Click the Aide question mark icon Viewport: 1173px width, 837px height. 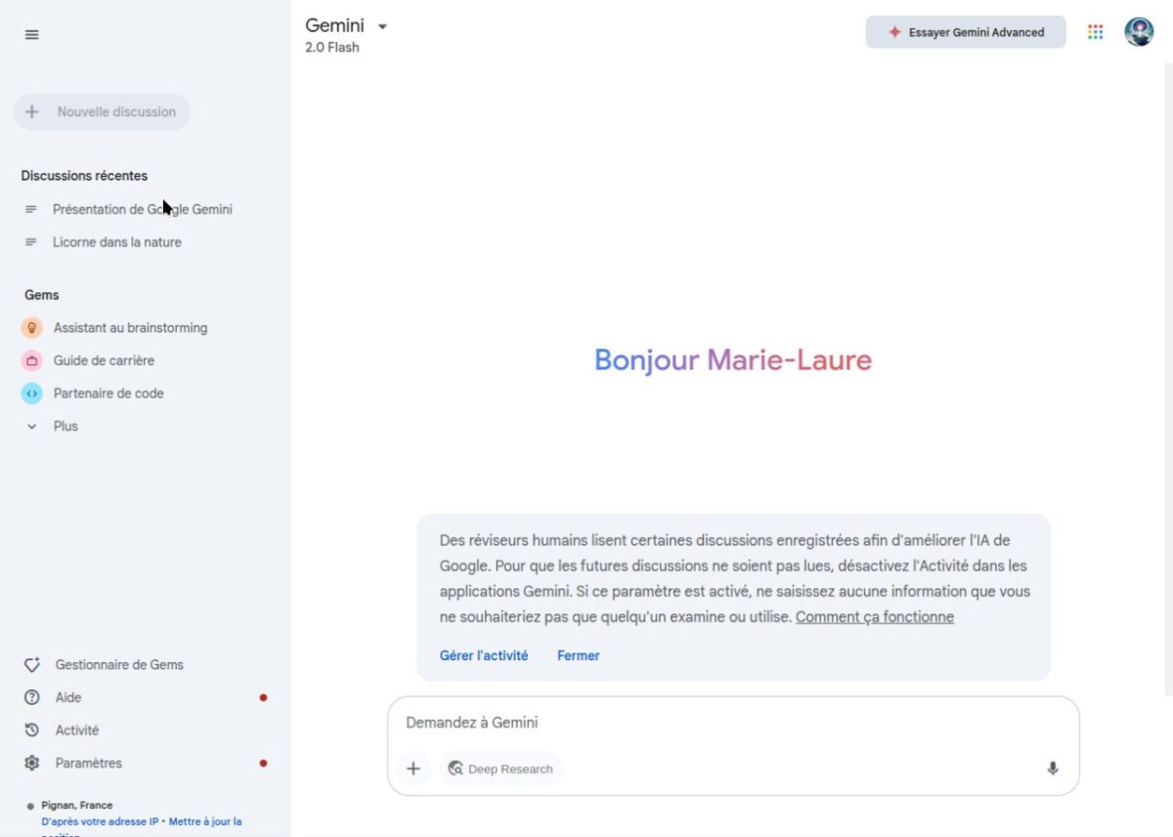click(x=32, y=697)
